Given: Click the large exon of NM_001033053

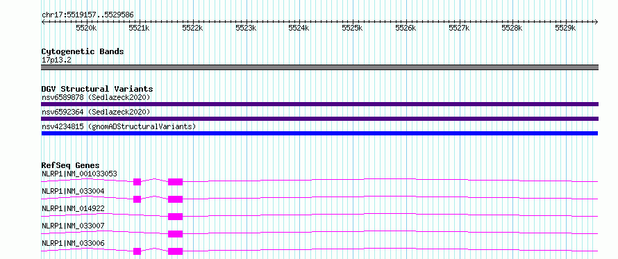Looking at the screenshot, I should 176,182.
